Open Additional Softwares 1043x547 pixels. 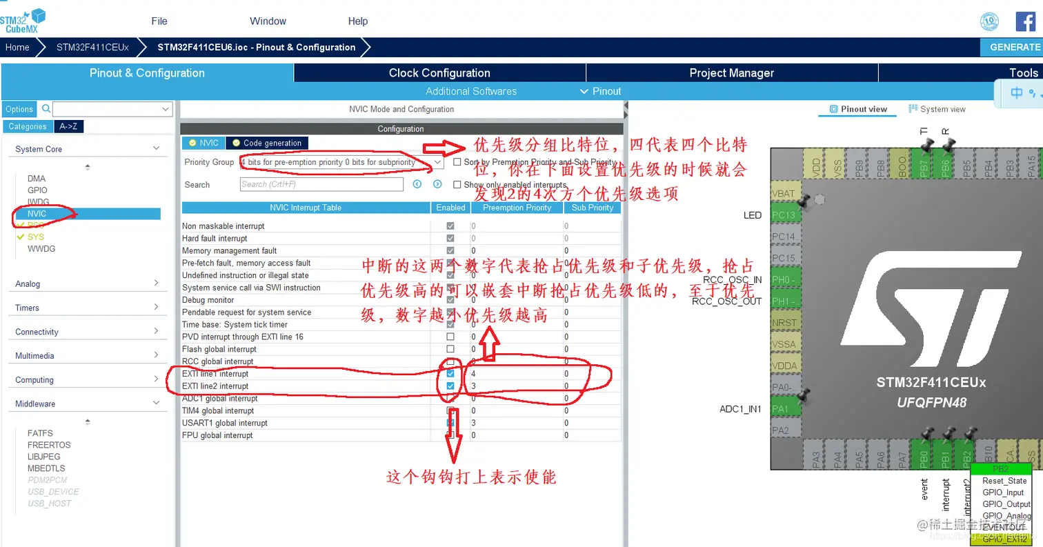(471, 91)
